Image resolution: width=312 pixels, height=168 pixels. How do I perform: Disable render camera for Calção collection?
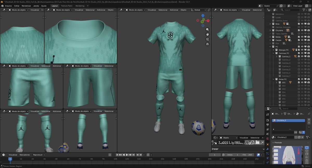309,40
